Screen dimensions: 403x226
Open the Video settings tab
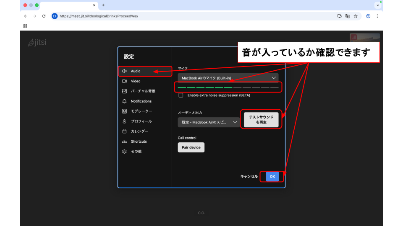tap(135, 81)
